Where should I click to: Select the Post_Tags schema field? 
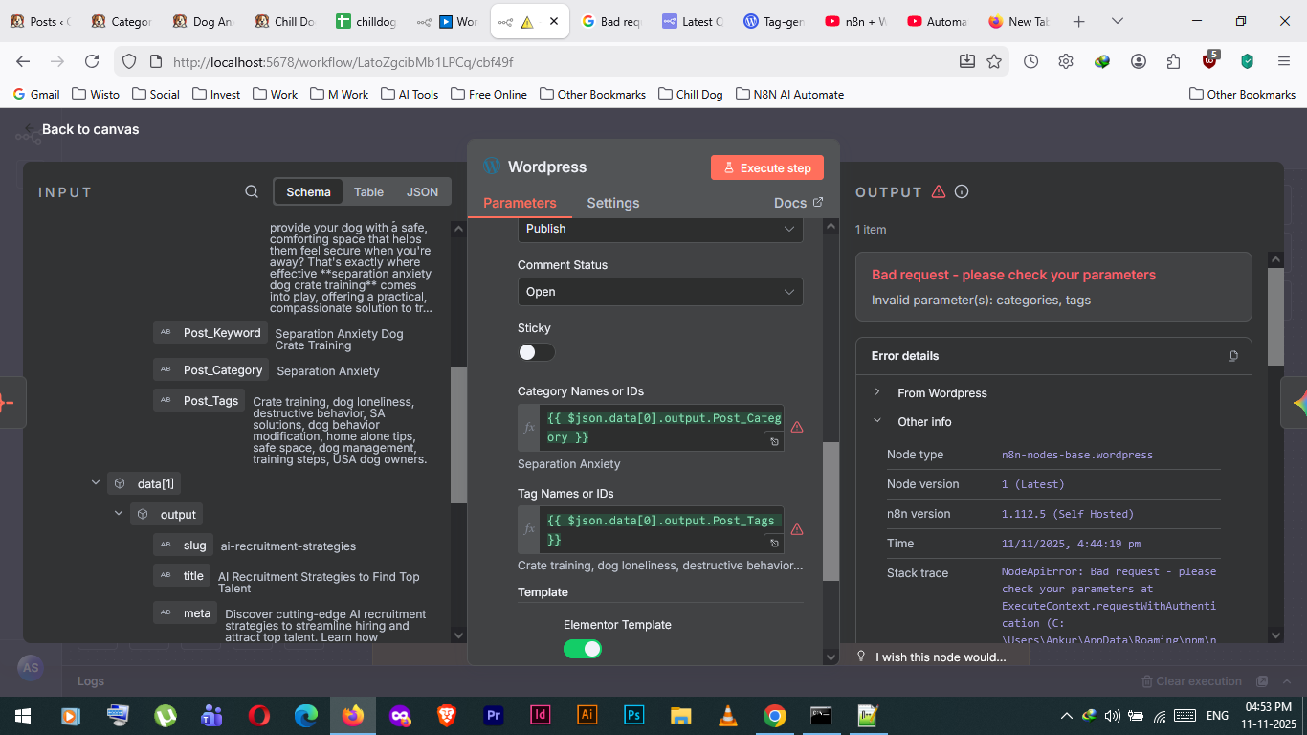[199, 400]
